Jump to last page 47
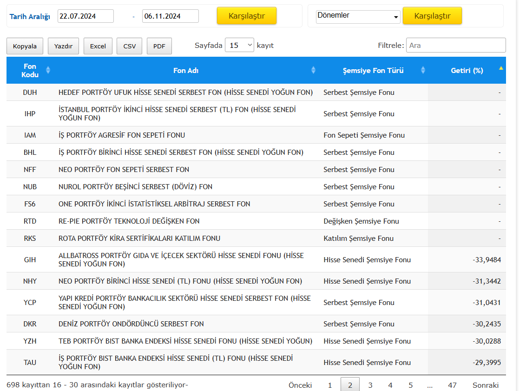The width and height of the screenshot is (526, 391). point(452,385)
